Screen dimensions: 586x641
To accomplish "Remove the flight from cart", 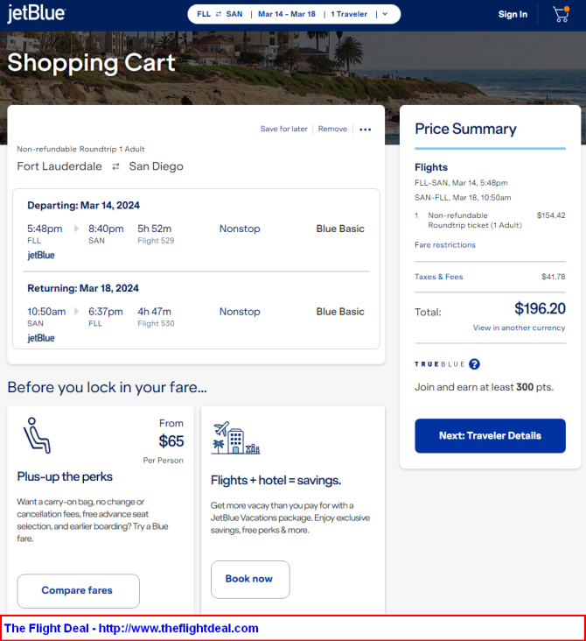I will 332,129.
